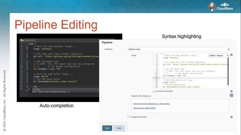
Task: Click the Save button
Action: (x=107, y=128)
